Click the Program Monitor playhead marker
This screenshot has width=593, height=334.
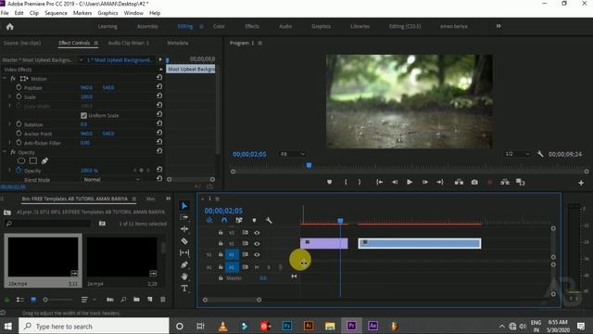(x=309, y=165)
